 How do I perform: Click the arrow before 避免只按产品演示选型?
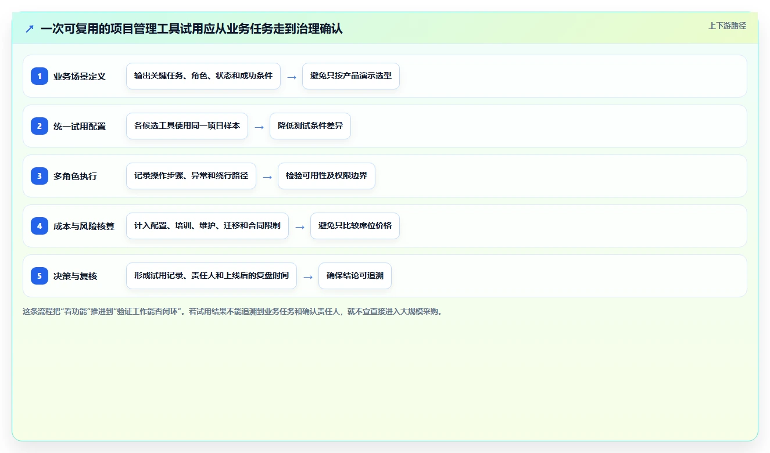(292, 77)
